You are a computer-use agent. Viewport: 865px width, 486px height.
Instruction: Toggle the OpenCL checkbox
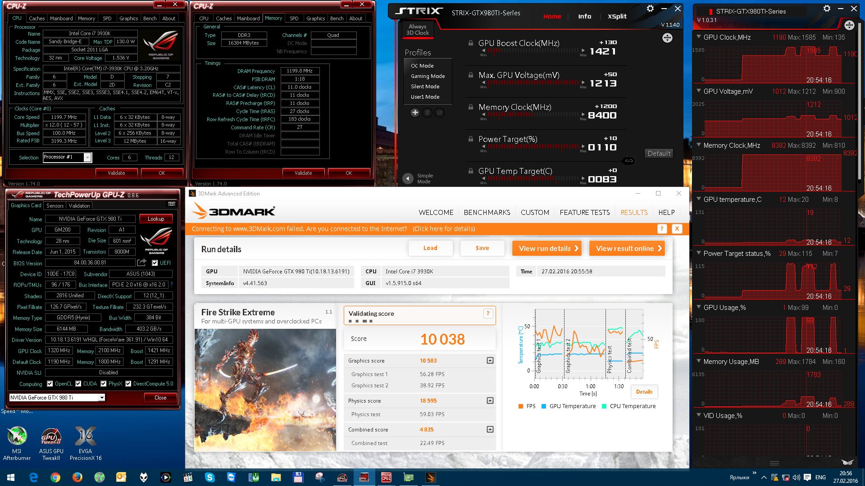(x=50, y=384)
